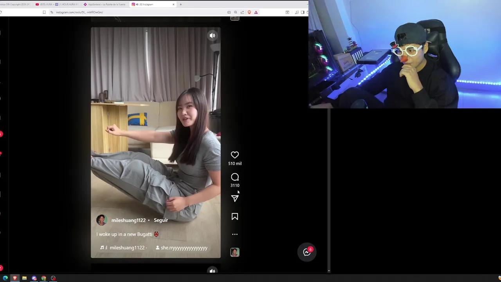The width and height of the screenshot is (501, 282).
Task: View the 3110 comments count
Action: (235, 185)
